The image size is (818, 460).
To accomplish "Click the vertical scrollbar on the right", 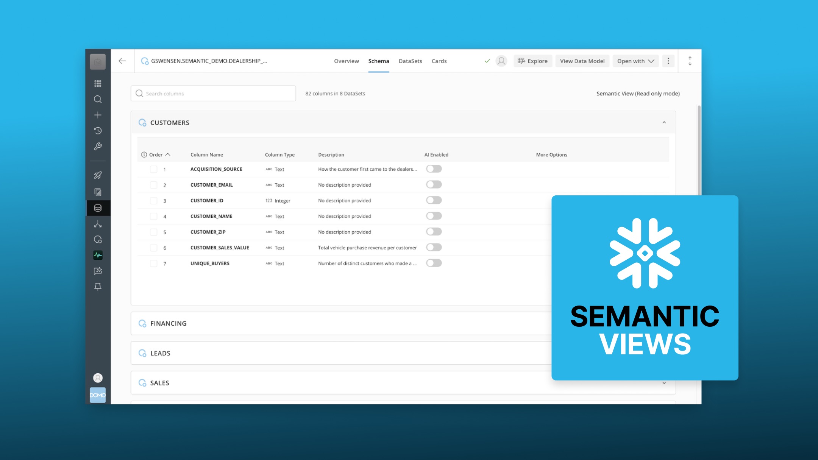I will (x=699, y=151).
